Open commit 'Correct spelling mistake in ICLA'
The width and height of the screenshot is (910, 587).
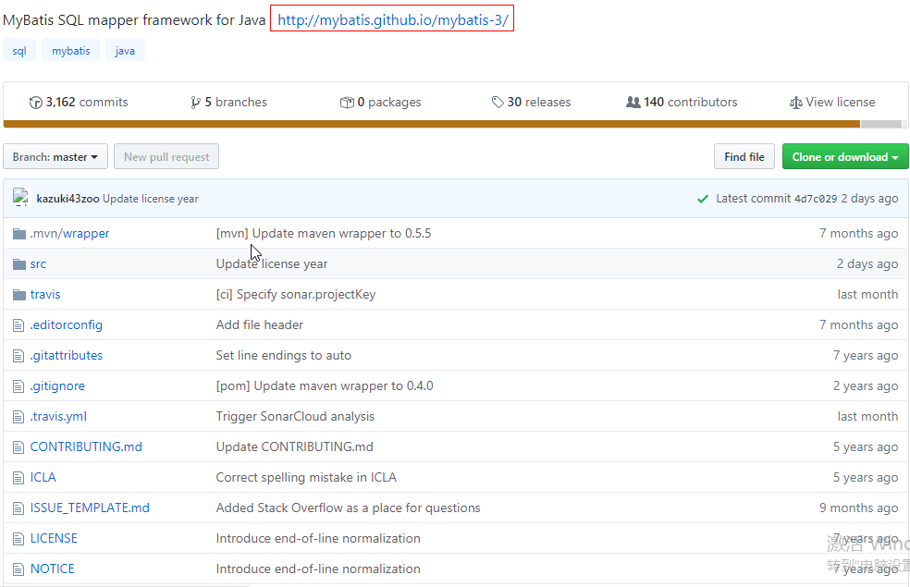[x=306, y=477]
